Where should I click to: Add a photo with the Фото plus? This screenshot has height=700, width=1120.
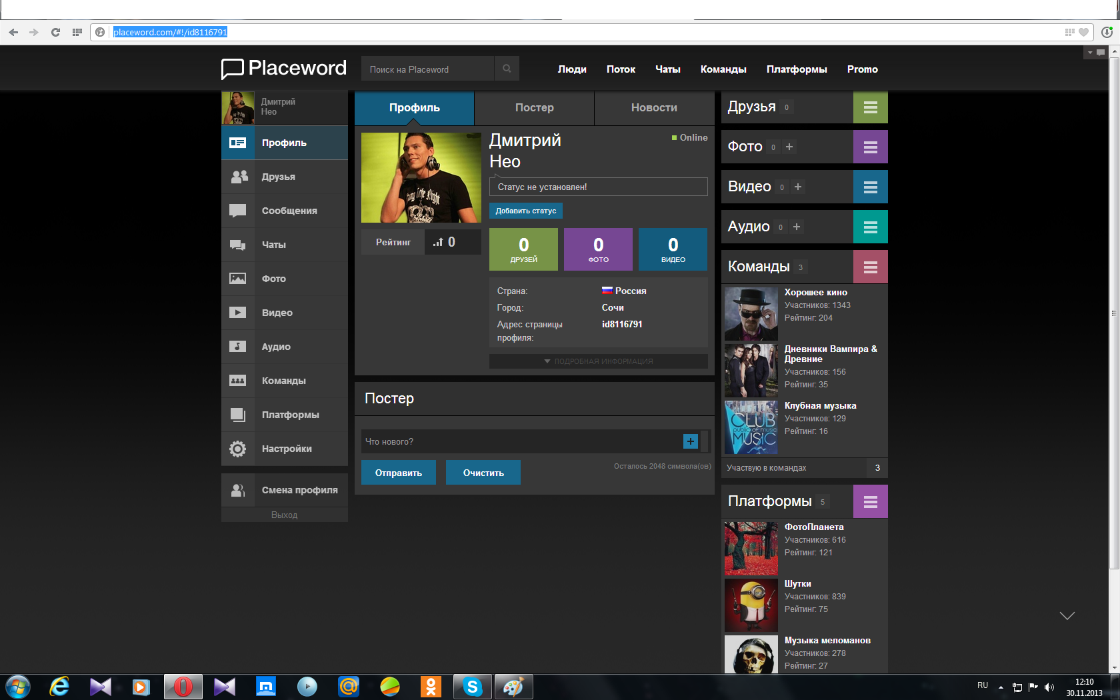click(x=789, y=147)
